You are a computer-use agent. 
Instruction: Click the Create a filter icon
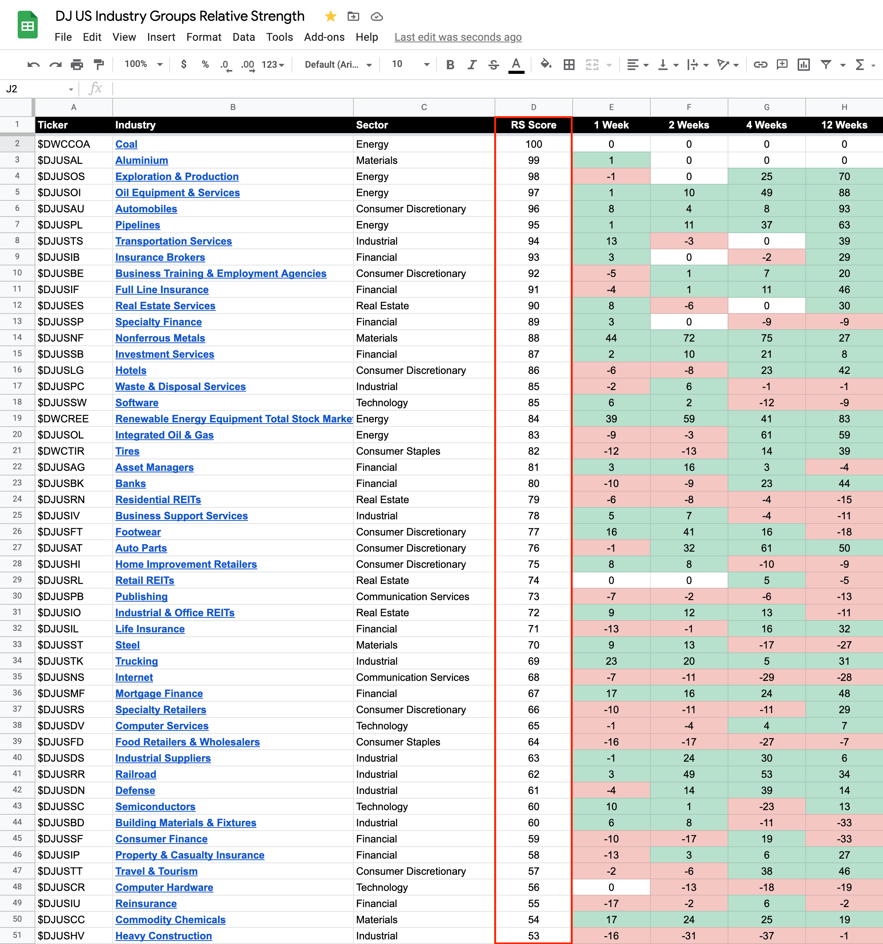click(826, 65)
